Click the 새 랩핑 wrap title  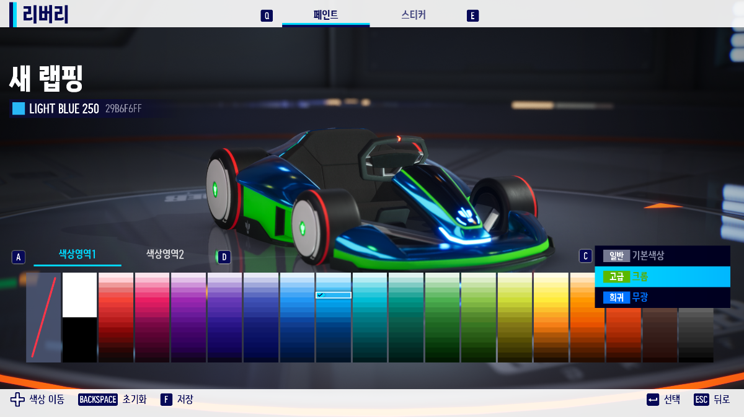point(46,78)
